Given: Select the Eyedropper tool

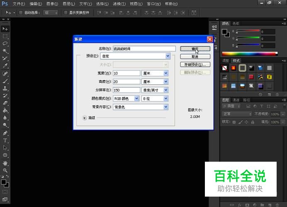Looking at the screenshot, I should click(5, 66).
